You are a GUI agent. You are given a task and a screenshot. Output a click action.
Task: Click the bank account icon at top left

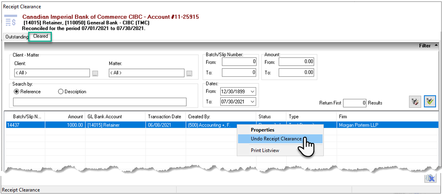pyautogui.click(x=11, y=20)
